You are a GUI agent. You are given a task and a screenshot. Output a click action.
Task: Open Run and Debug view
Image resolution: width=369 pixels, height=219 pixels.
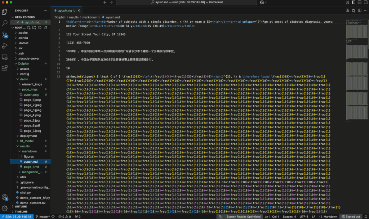(4, 46)
